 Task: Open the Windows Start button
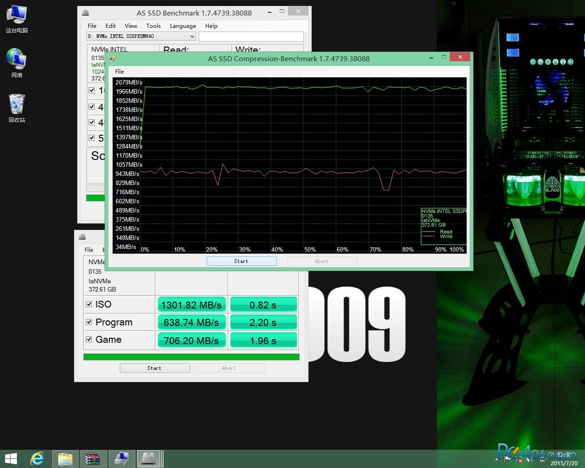pos(11,459)
